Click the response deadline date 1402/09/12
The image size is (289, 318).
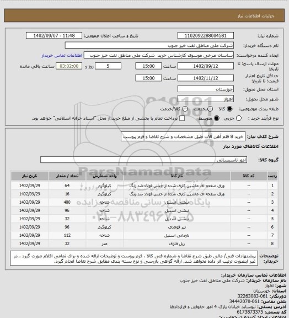(206, 66)
